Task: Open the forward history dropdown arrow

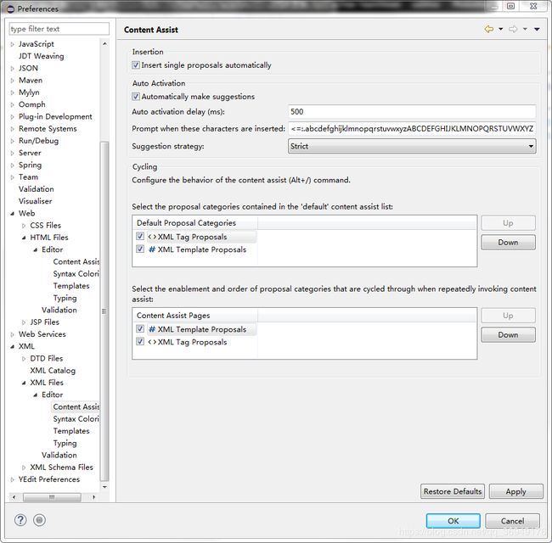Action: coord(525,29)
